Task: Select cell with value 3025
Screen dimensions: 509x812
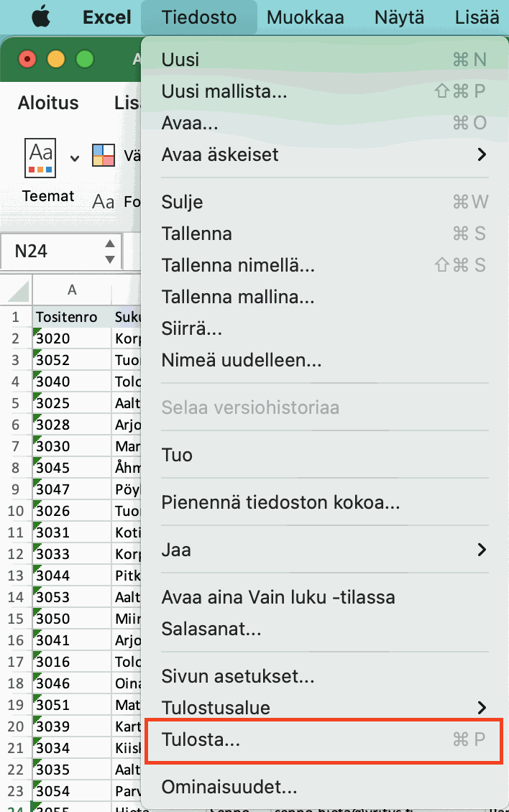Action: pyautogui.click(x=72, y=403)
